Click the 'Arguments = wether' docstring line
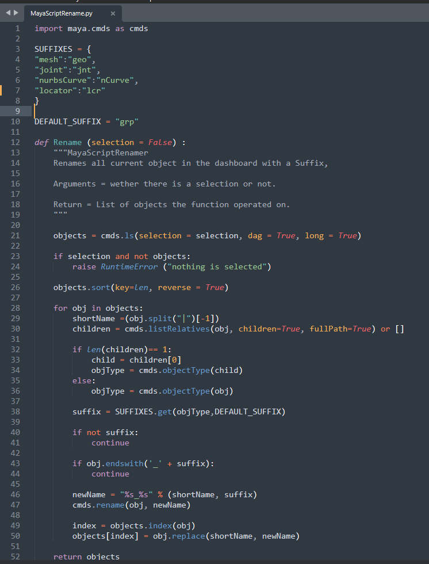The image size is (429, 564). point(164,184)
